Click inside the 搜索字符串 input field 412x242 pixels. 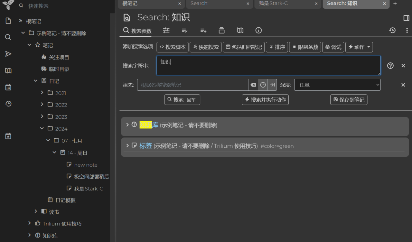pyautogui.click(x=268, y=65)
